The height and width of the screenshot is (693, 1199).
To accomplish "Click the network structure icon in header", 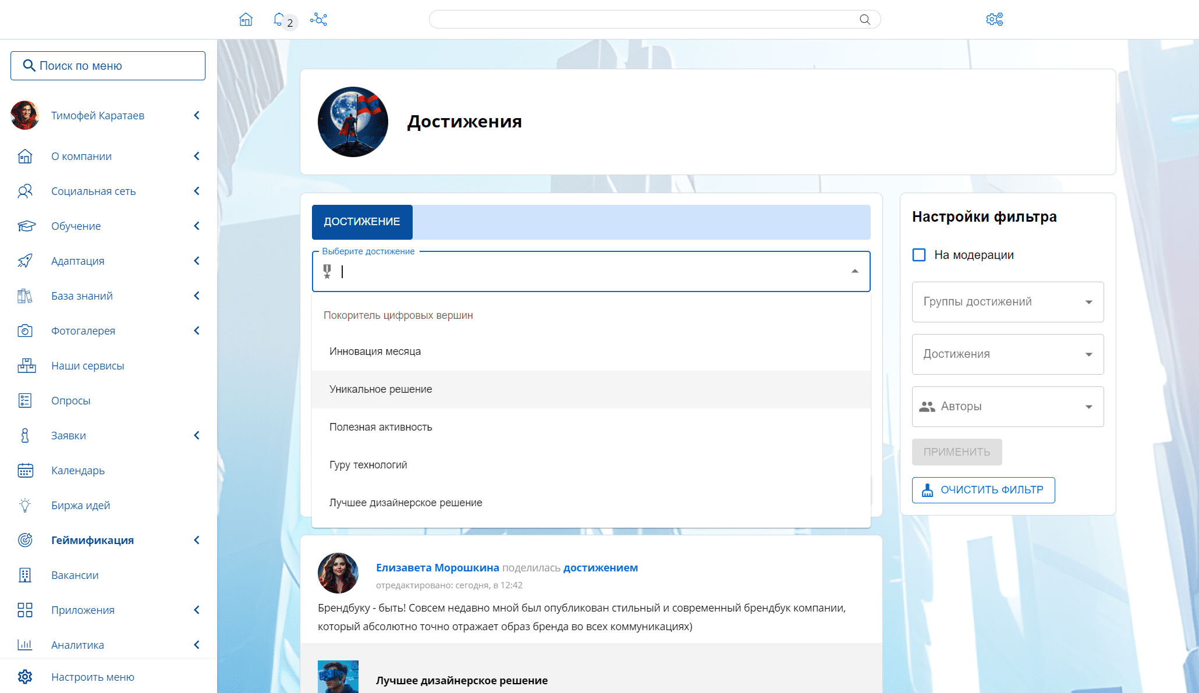I will [x=318, y=20].
